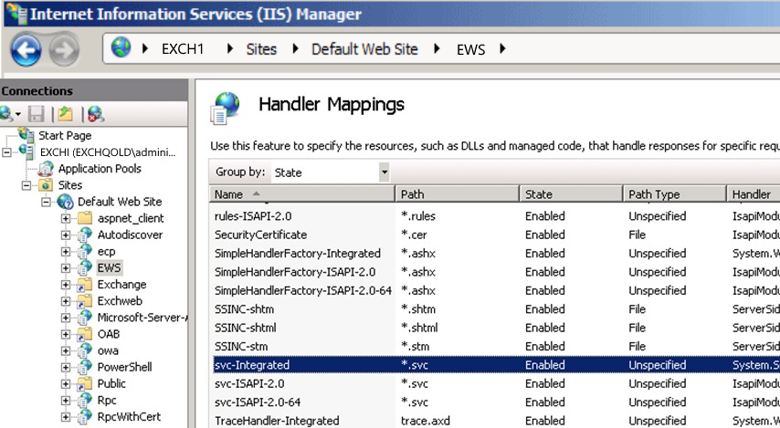Select the SSINC-shtm handler row

(x=497, y=309)
